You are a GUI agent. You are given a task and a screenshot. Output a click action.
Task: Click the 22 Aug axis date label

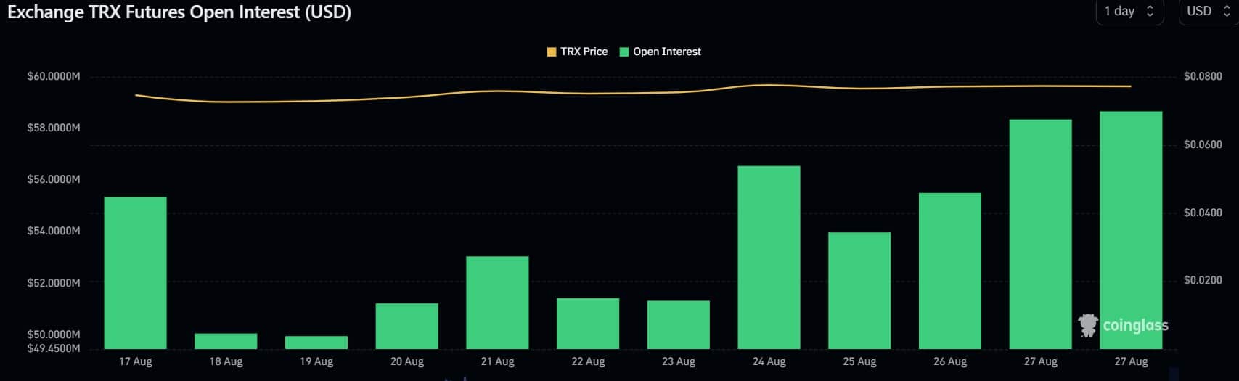(x=588, y=361)
